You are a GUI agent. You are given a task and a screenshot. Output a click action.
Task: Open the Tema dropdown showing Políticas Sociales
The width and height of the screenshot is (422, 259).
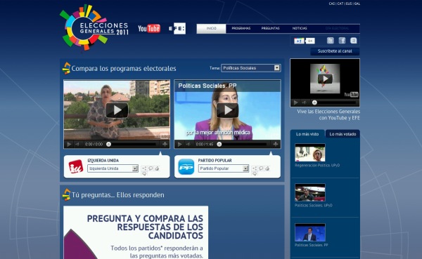pos(251,68)
